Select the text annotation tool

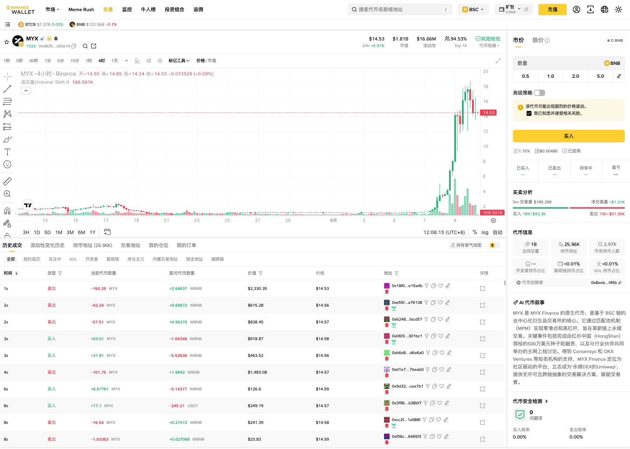7,152
